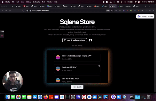Switch to the Firefox New T... tab

pyautogui.click(x=97, y=6)
